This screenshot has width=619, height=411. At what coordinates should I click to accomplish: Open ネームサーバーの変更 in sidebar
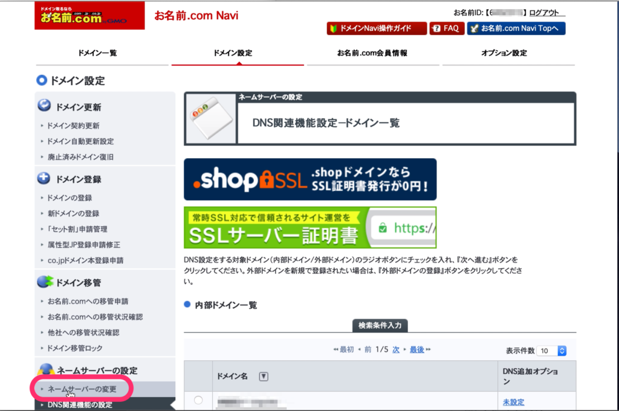82,389
